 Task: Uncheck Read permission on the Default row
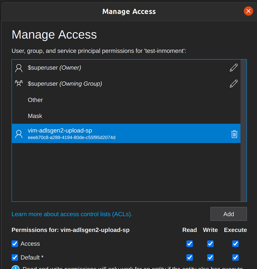(189, 257)
